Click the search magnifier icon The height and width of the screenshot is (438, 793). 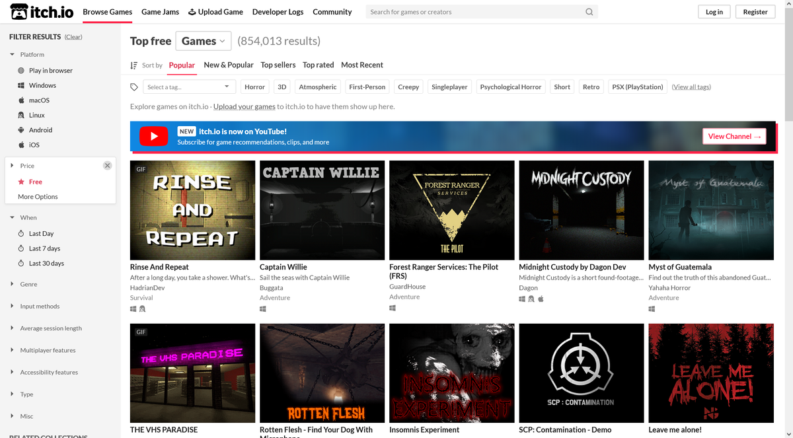589,12
